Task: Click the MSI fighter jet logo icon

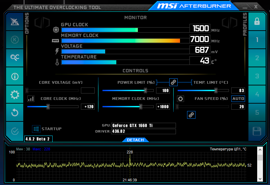Action: (x=14, y=22)
